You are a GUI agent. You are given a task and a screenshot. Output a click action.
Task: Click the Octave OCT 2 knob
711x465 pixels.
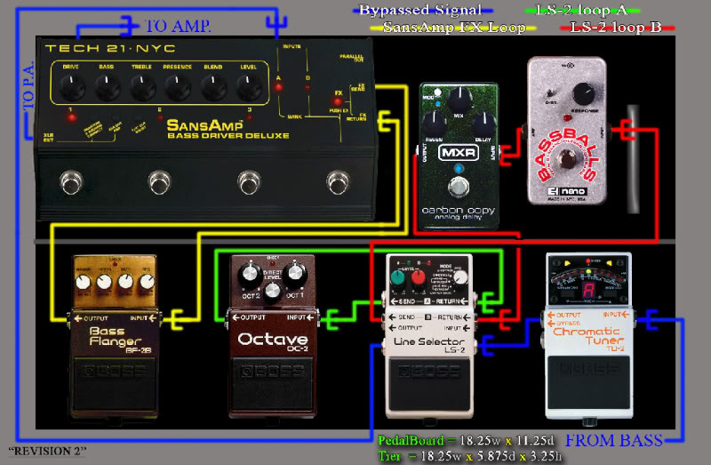(x=250, y=275)
